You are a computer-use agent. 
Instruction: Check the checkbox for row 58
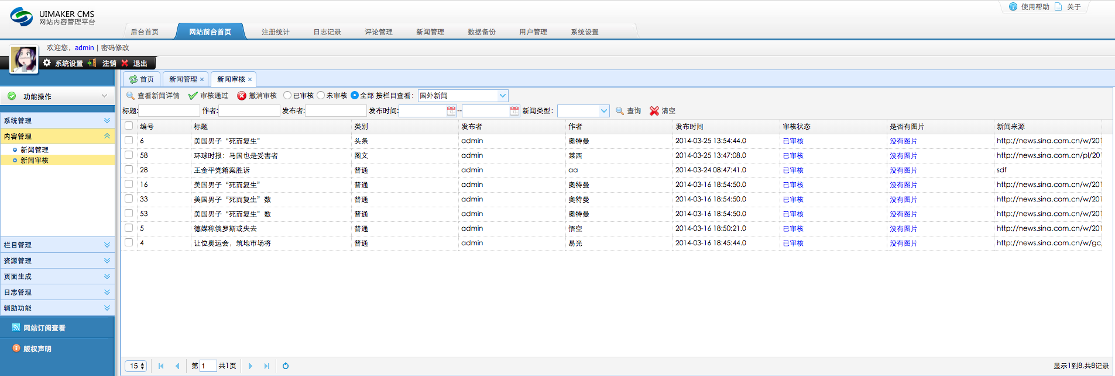(x=129, y=155)
